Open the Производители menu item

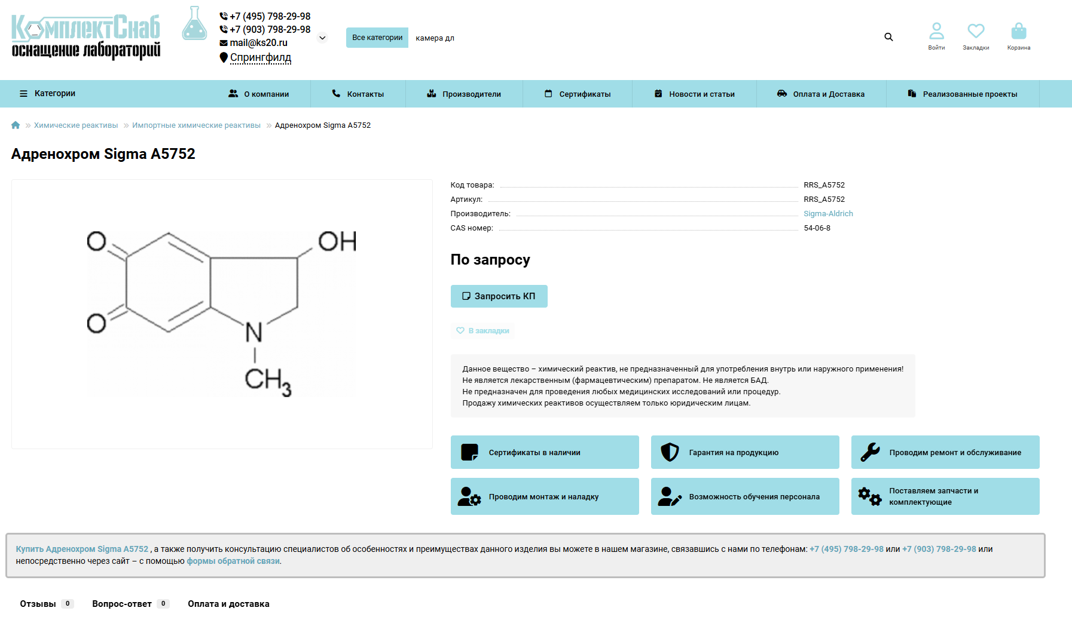point(464,94)
